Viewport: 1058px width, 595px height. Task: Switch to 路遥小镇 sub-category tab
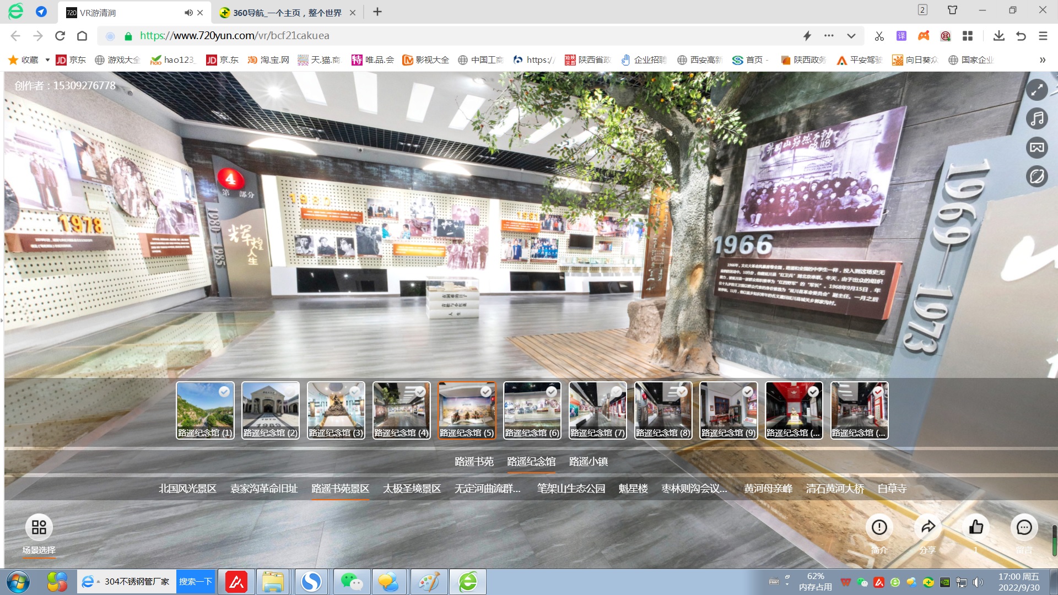pos(589,462)
